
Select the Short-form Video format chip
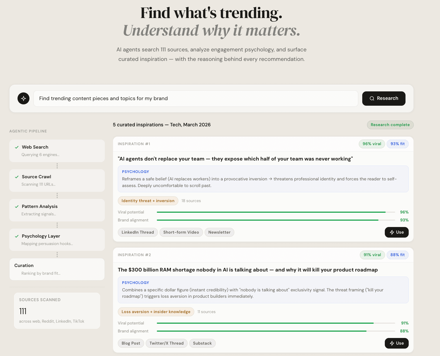pos(181,232)
